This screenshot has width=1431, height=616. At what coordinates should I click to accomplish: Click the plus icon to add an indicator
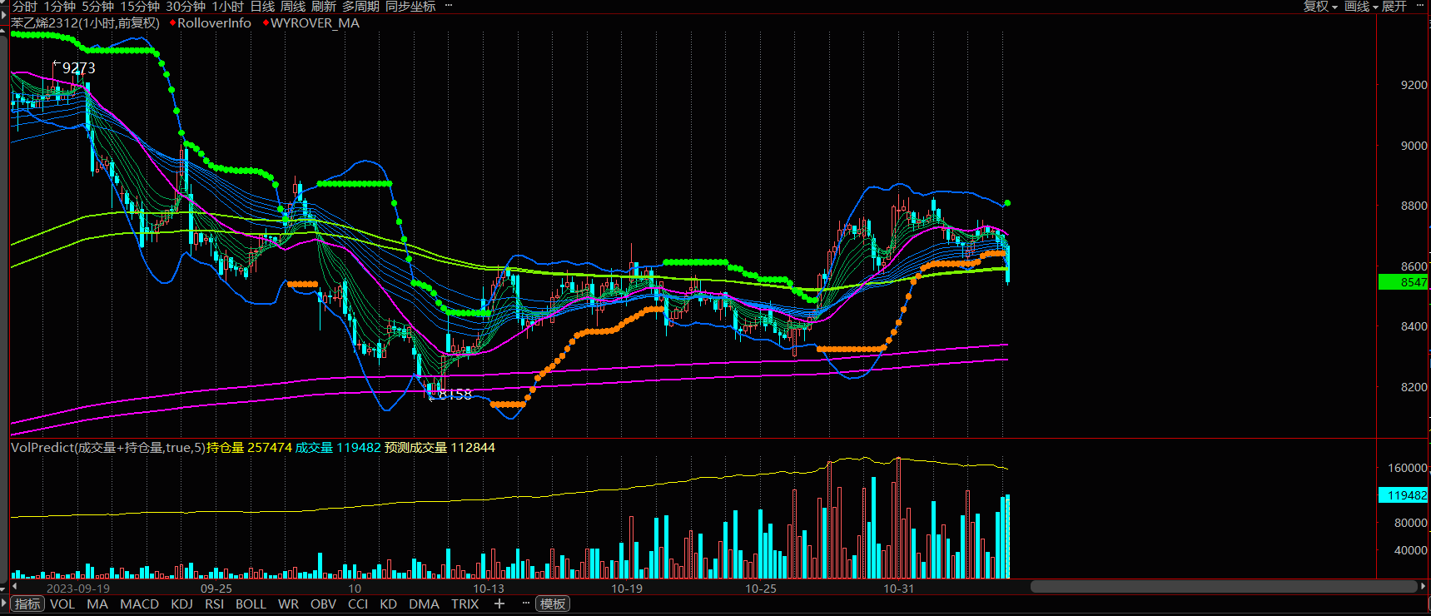[x=499, y=604]
